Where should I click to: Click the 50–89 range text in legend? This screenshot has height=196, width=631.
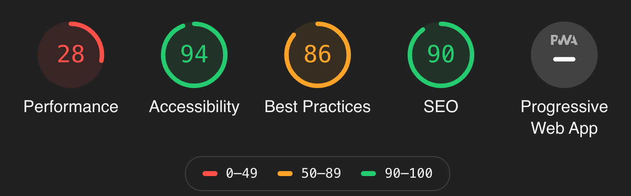[321, 173]
